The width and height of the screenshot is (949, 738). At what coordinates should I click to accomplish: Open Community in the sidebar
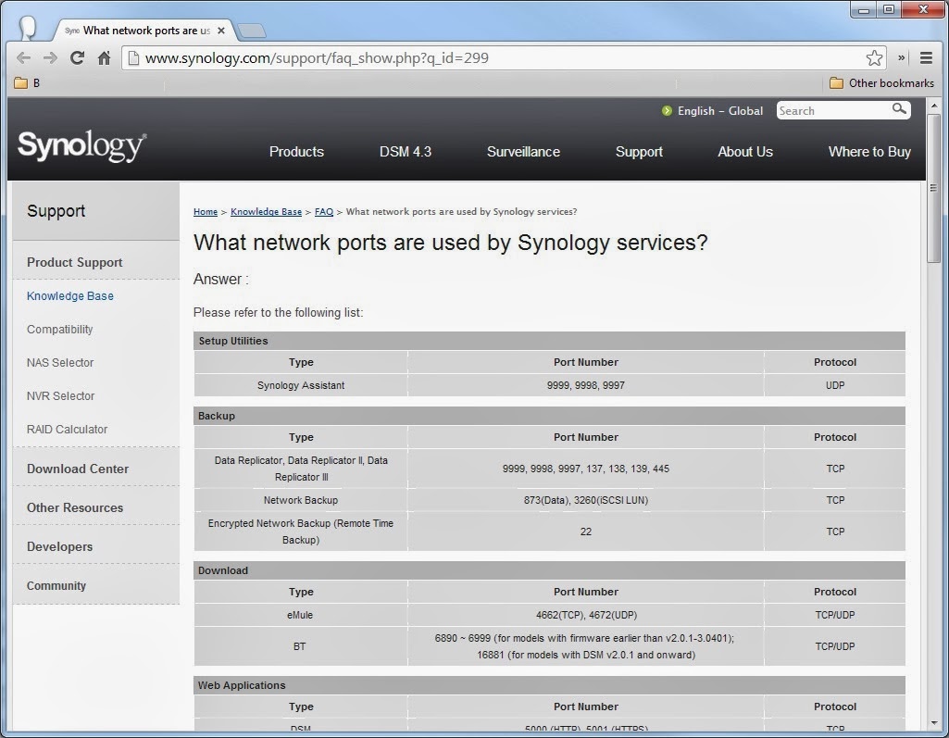(56, 586)
